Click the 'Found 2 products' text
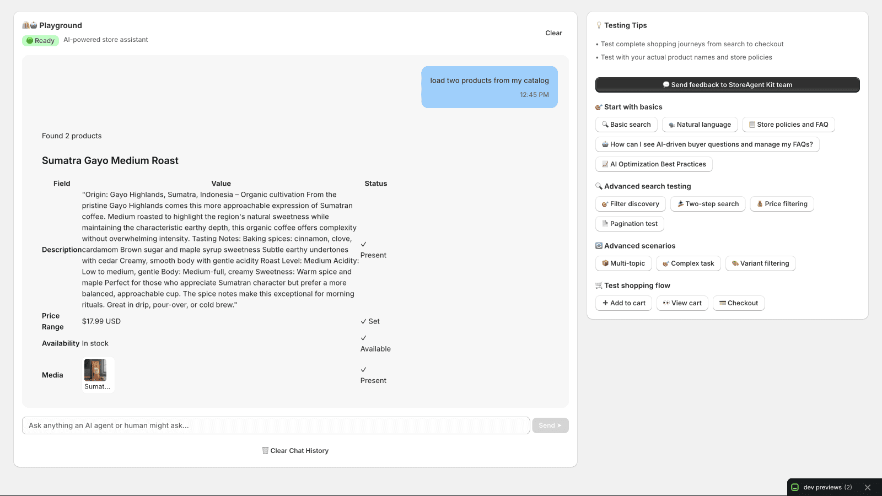This screenshot has height=496, width=882. click(72, 136)
